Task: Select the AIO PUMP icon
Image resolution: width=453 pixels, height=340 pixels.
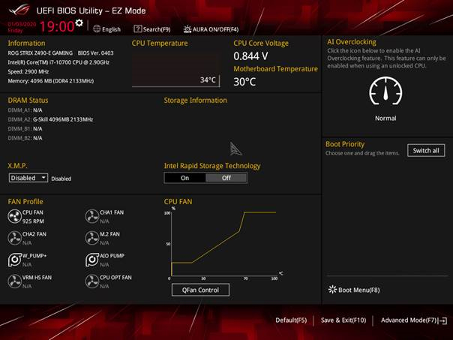Action: click(92, 260)
